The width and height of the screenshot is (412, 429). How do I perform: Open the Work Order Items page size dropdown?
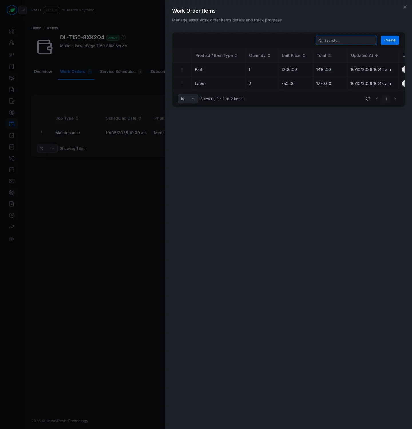point(188,99)
